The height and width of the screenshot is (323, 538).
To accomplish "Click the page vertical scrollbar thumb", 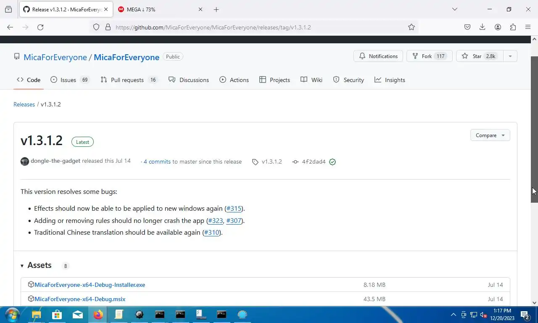I will coord(534,130).
